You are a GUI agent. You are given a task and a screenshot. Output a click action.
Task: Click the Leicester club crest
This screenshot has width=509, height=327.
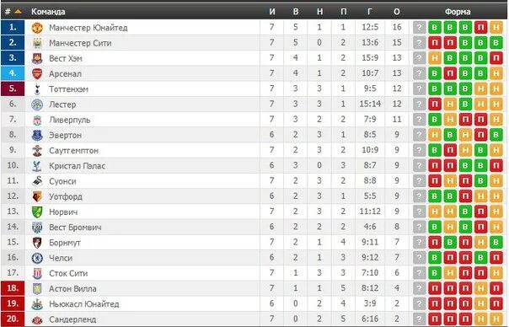coord(37,105)
